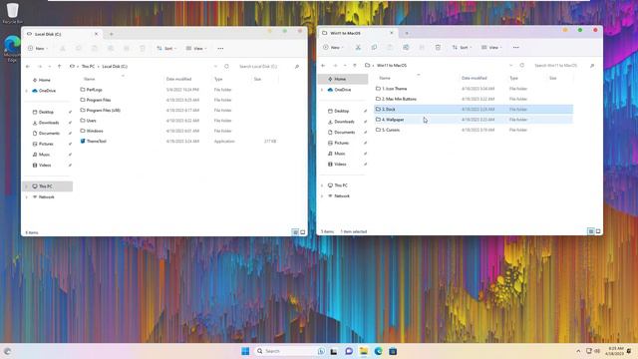Switch to large icons view in Win11 to MacOS status bar
This screenshot has height=359, width=638.
tap(598, 231)
